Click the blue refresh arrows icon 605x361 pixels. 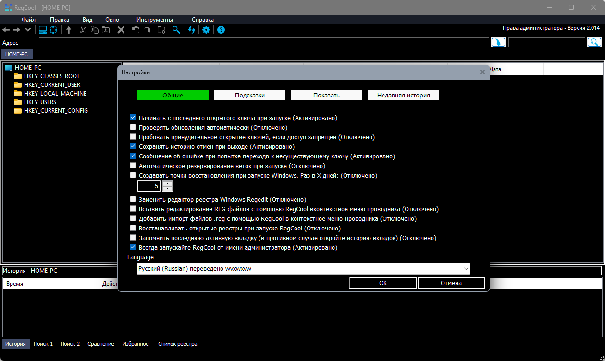point(192,30)
